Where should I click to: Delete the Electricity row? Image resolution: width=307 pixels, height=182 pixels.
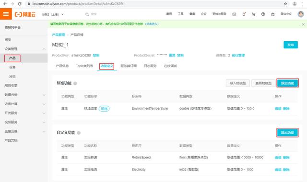[x=286, y=170]
